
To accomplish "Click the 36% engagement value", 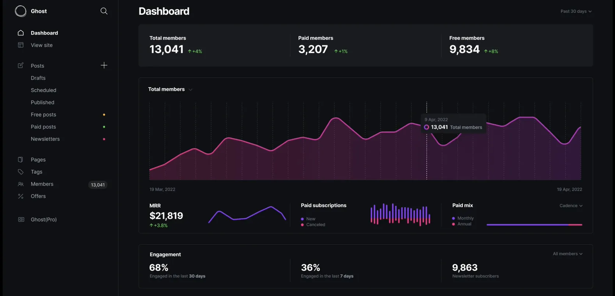I will pos(310,267).
